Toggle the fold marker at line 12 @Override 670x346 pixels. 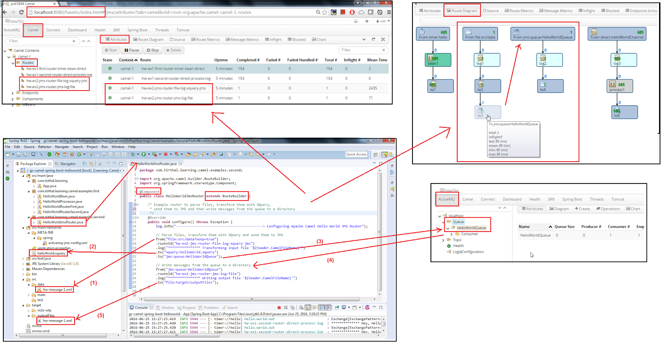click(x=137, y=218)
